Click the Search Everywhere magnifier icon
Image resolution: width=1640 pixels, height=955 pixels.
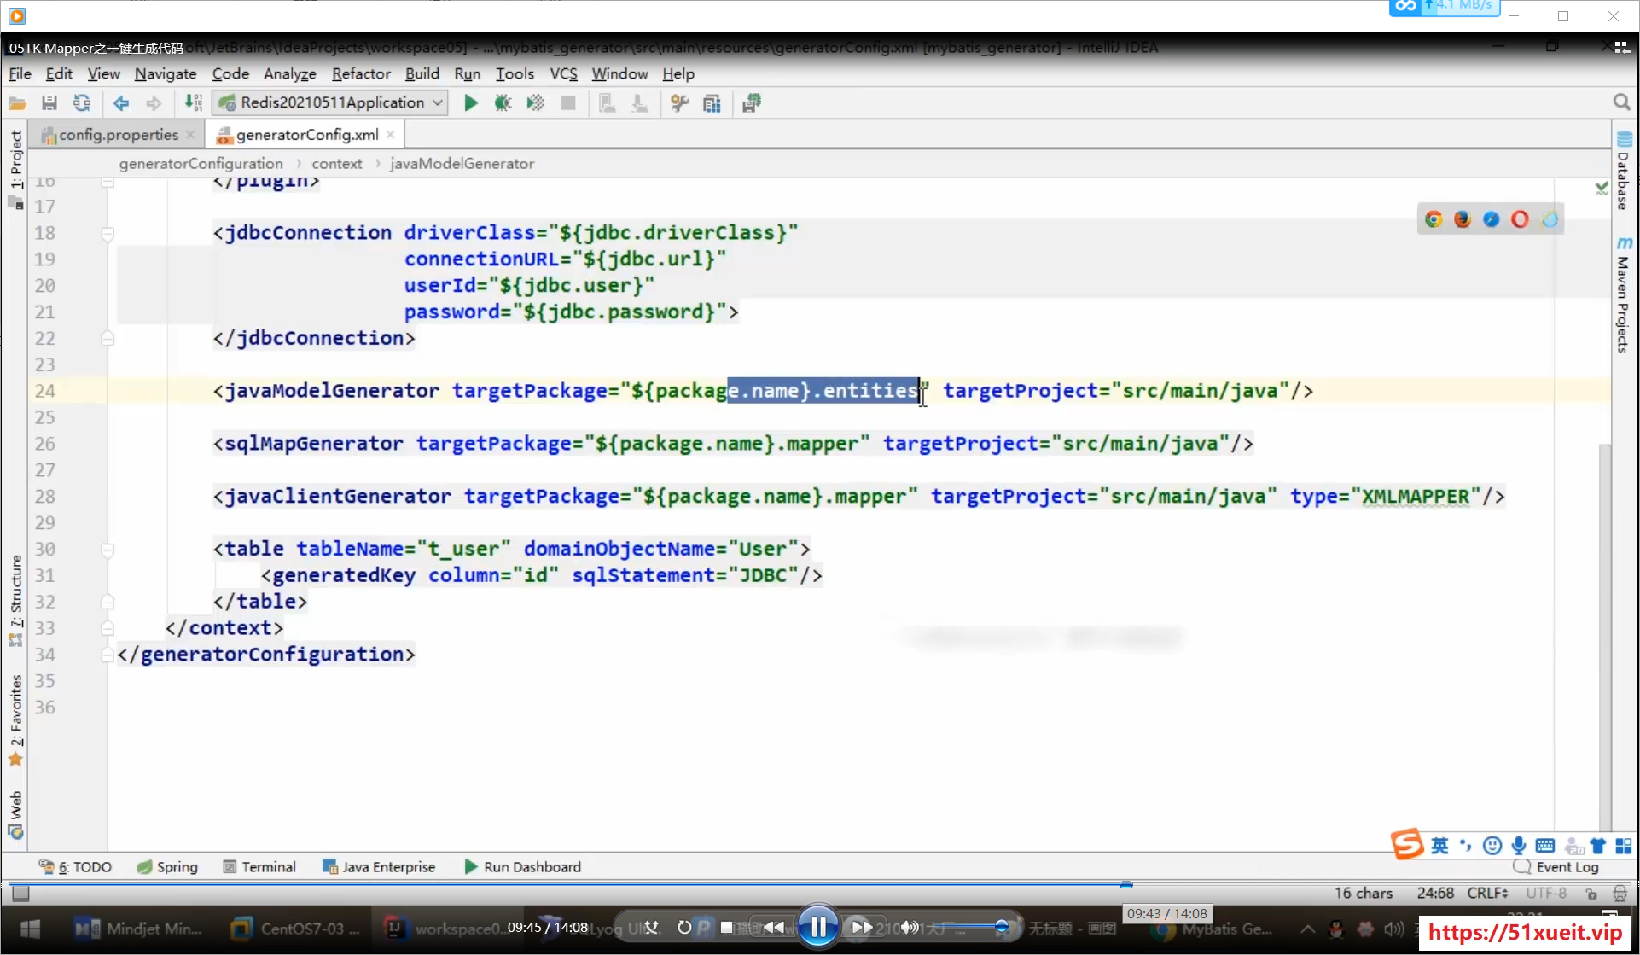coord(1621,102)
